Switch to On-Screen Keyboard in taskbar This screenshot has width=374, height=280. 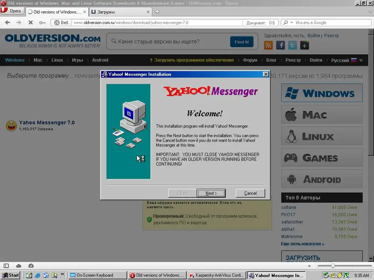pyautogui.click(x=98, y=275)
